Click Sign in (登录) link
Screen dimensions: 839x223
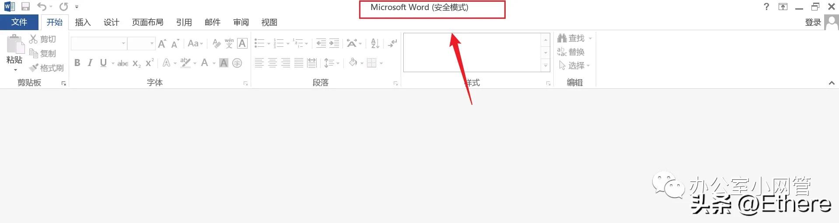tap(813, 22)
